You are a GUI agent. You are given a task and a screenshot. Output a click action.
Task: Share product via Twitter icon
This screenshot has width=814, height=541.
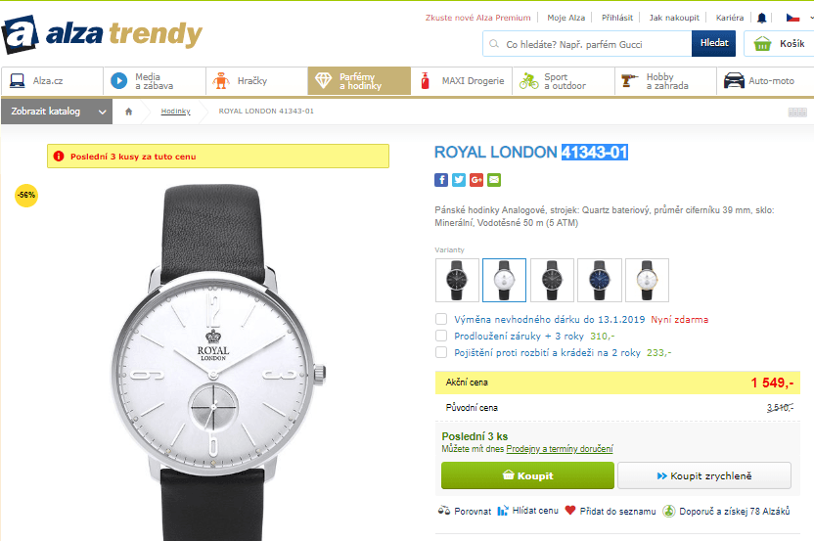459,180
